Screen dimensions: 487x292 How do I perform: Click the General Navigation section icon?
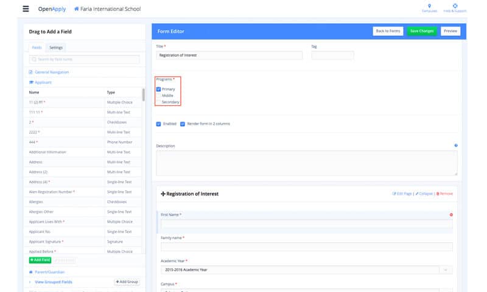31,72
